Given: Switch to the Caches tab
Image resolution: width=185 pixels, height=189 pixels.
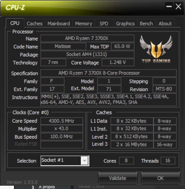Looking at the screenshot, I should point(35,24).
